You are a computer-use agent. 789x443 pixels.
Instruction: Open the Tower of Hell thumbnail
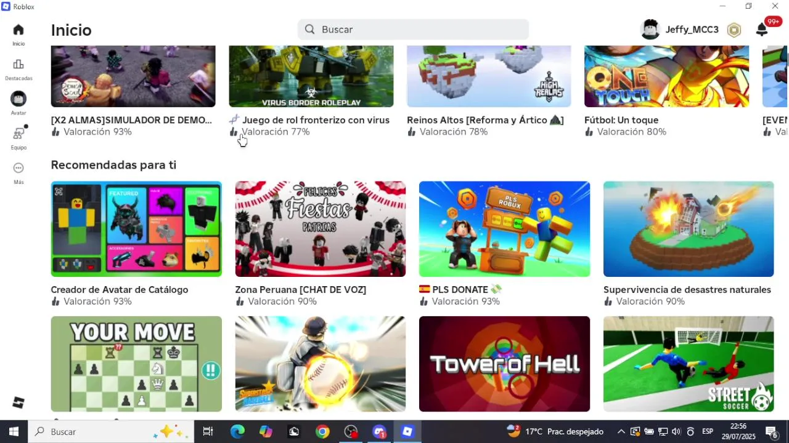(504, 364)
